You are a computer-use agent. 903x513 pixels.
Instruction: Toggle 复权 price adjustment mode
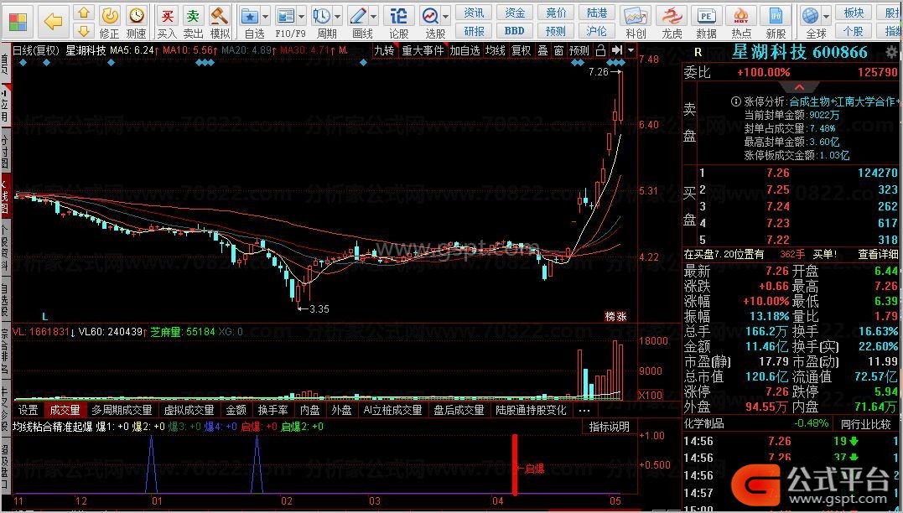click(522, 50)
